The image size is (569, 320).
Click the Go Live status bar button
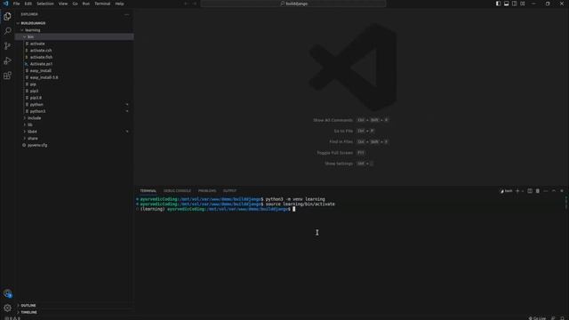click(537, 318)
